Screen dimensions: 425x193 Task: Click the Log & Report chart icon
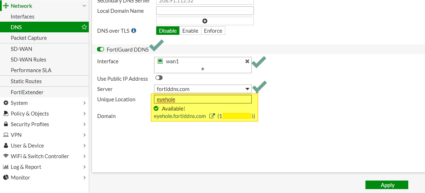(6, 167)
